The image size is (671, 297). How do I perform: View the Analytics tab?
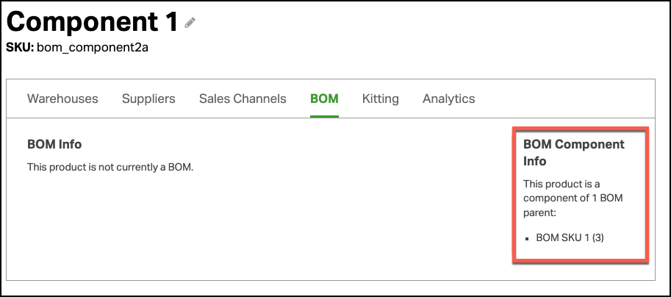(448, 99)
